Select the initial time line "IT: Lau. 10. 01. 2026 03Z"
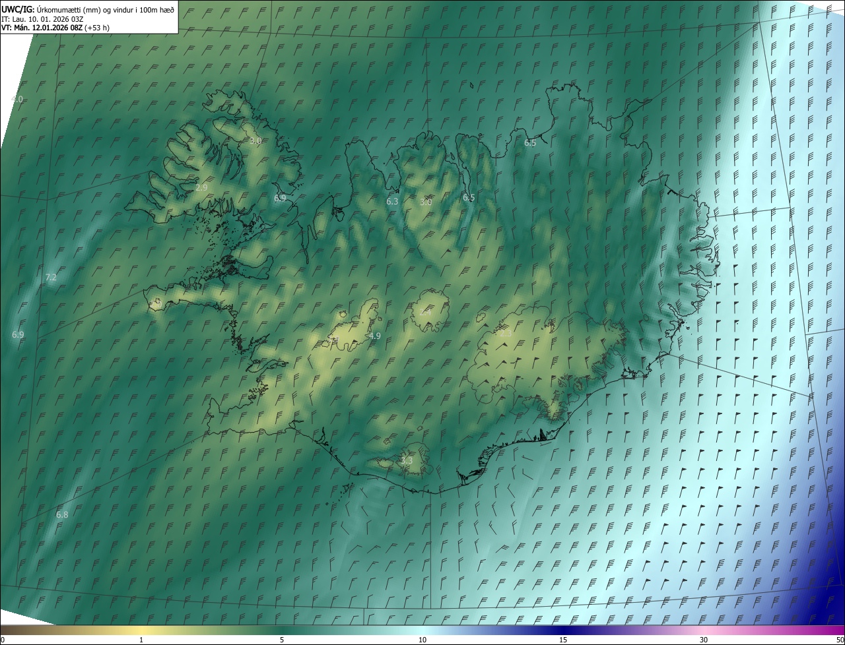The width and height of the screenshot is (845, 645). [42, 19]
